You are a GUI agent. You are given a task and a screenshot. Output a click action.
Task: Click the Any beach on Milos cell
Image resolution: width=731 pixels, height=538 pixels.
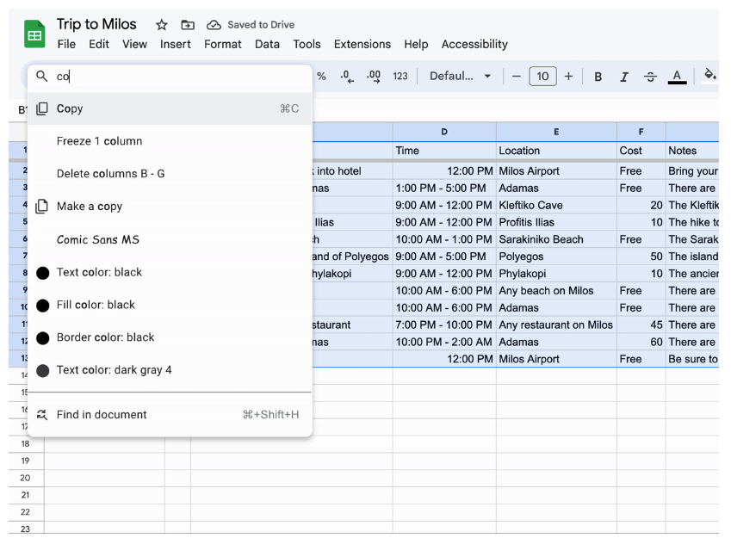pos(556,290)
